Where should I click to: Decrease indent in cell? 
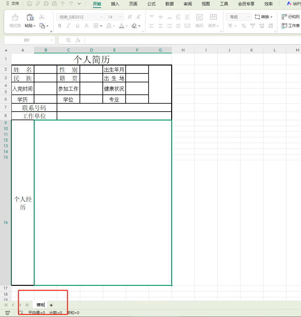(178, 17)
